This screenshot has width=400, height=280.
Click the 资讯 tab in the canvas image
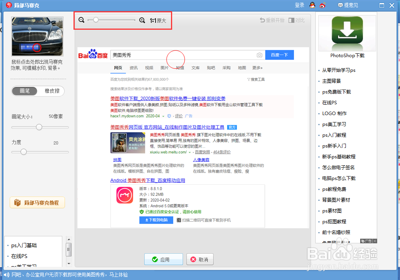click(133, 68)
